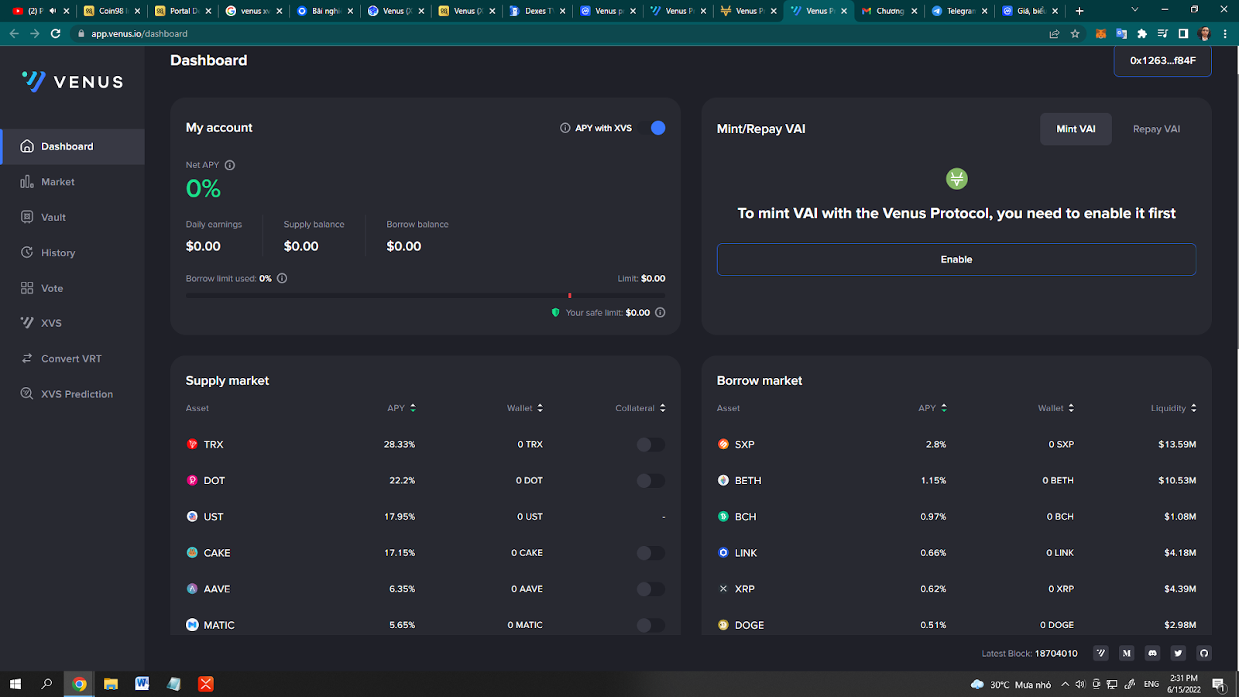Screen dimensions: 1239x697
Task: Sort Borrow market by Wallet
Action: [1056, 408]
